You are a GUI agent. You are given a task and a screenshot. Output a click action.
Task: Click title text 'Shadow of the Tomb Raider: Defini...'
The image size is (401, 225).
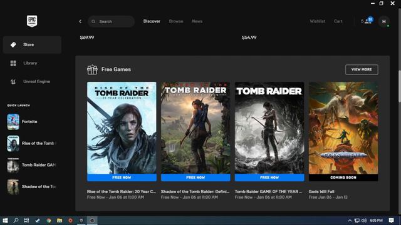click(195, 192)
